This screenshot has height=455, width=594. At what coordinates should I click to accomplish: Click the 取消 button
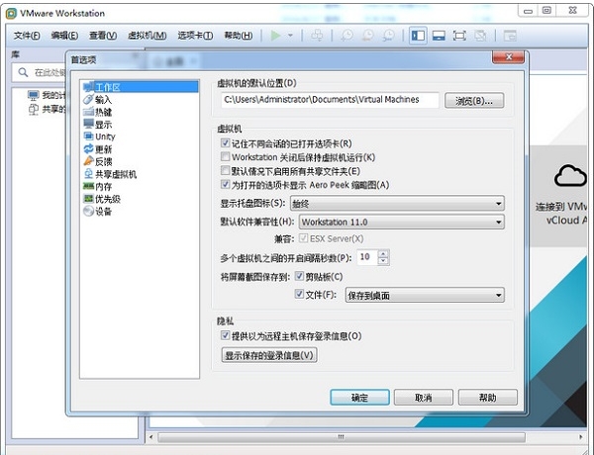(424, 398)
